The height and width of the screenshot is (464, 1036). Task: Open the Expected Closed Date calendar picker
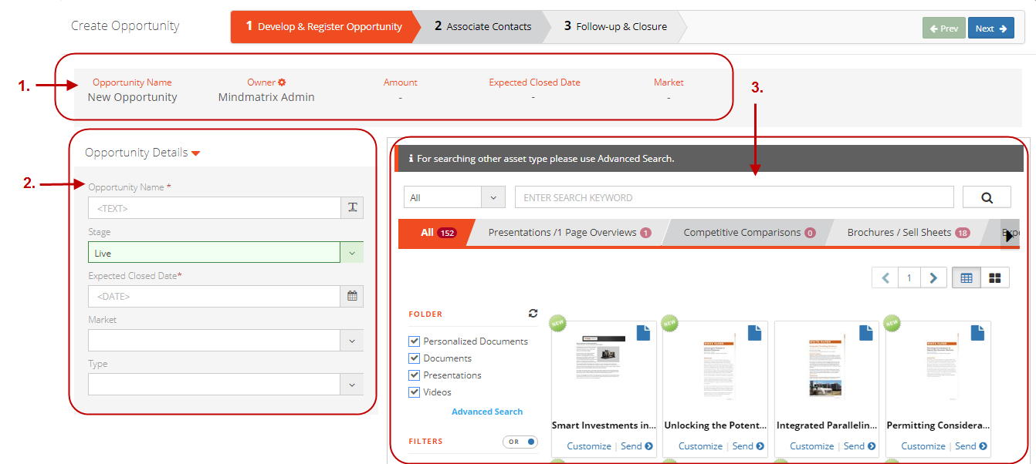click(352, 296)
